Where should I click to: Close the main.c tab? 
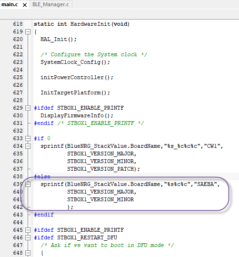pyautogui.click(x=25, y=5)
